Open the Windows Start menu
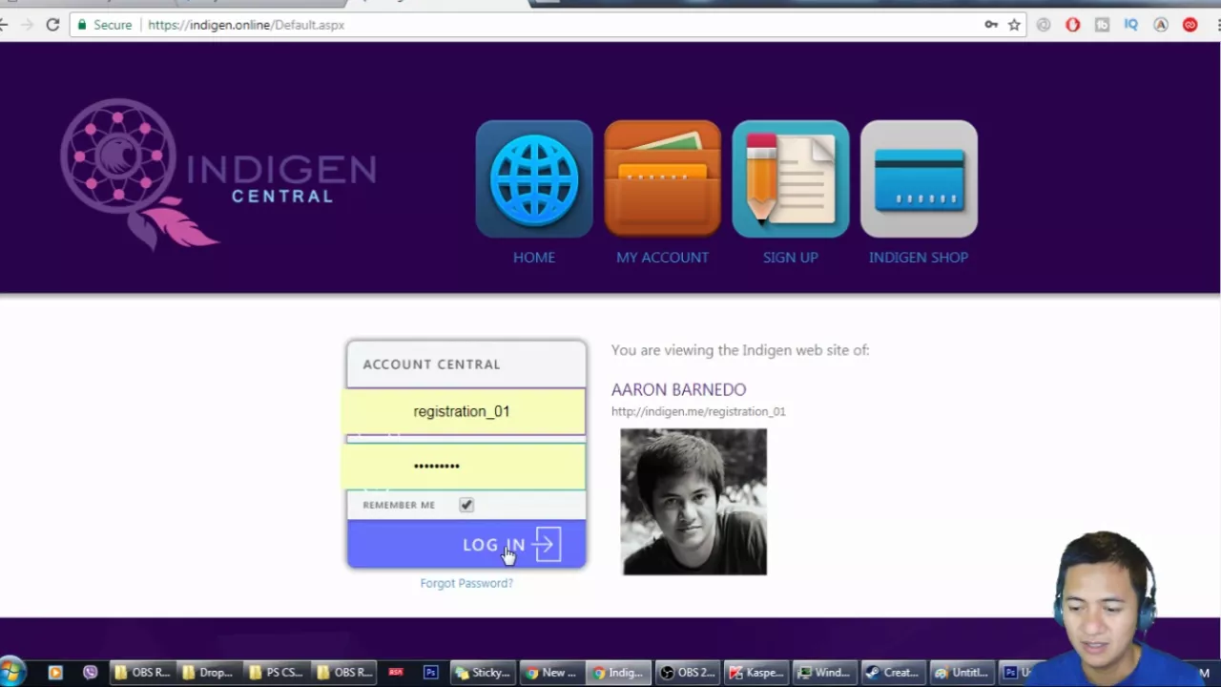 click(11, 672)
